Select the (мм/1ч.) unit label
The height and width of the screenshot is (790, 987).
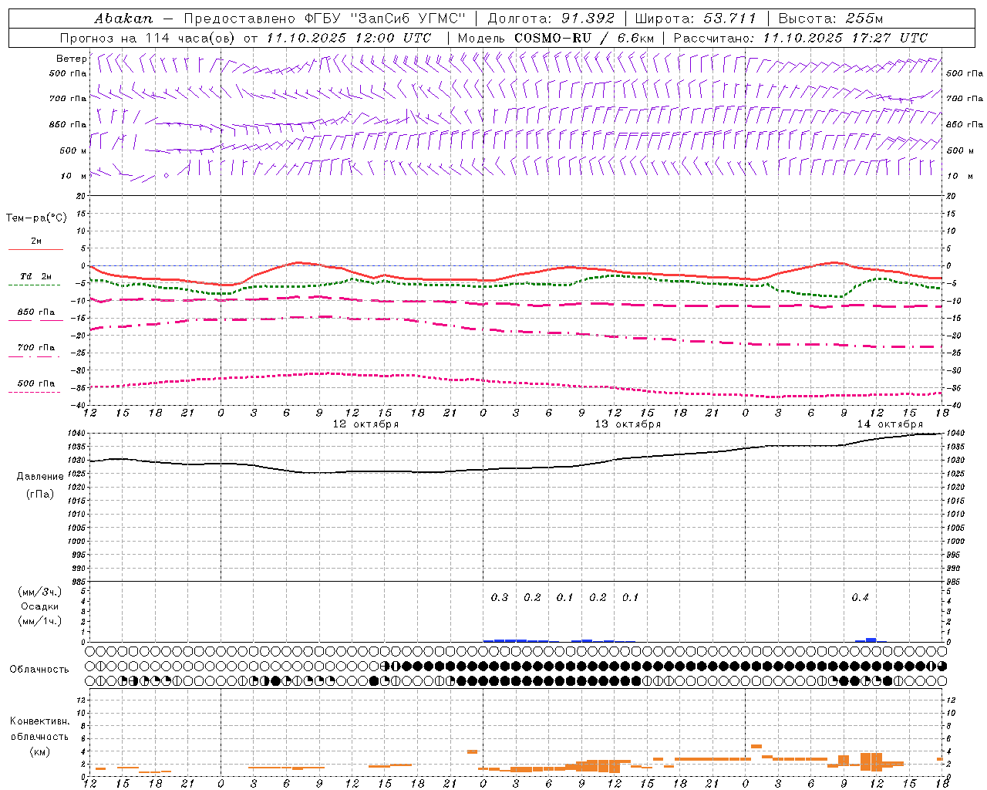coord(40,621)
